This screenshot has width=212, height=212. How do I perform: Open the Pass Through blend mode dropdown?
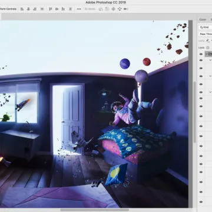pos(206,34)
